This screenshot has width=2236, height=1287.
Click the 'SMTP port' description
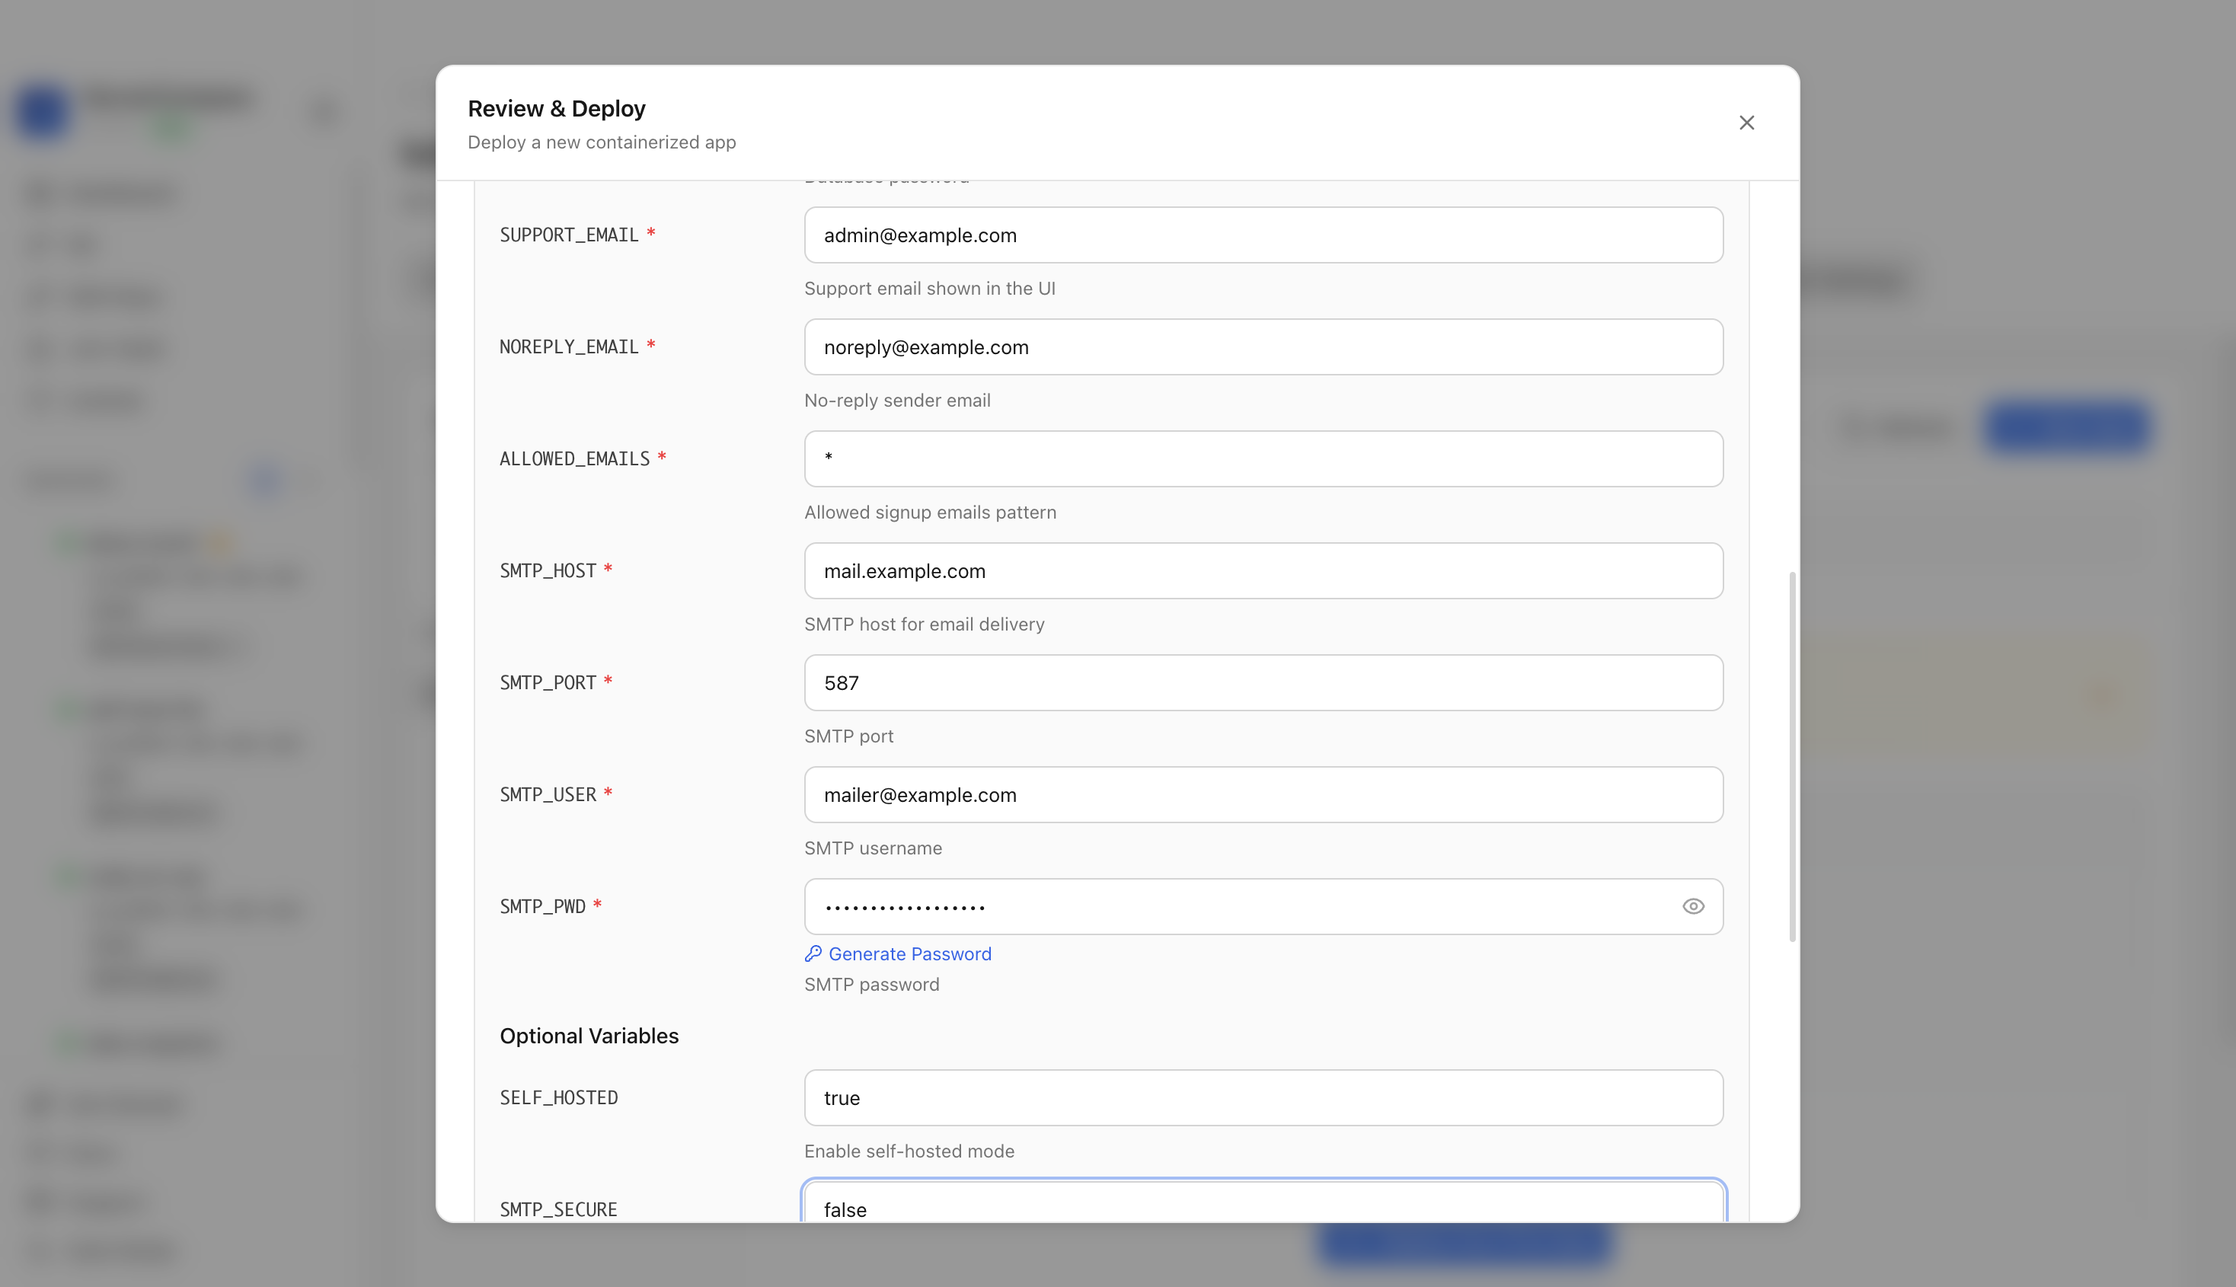click(x=848, y=736)
